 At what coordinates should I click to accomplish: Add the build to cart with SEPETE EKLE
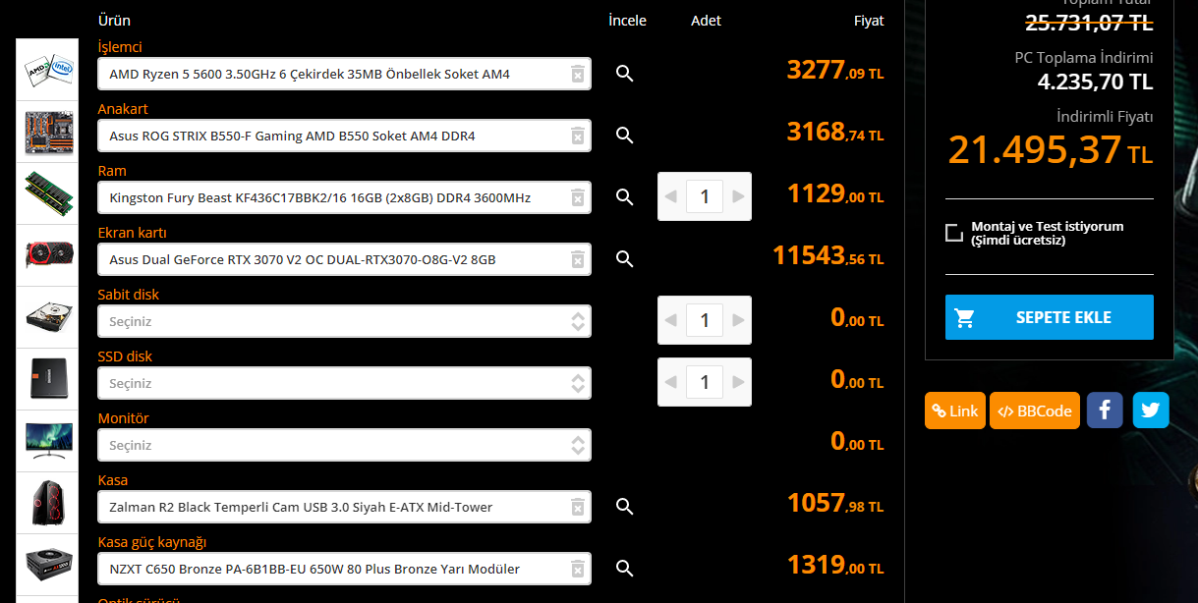(1050, 317)
